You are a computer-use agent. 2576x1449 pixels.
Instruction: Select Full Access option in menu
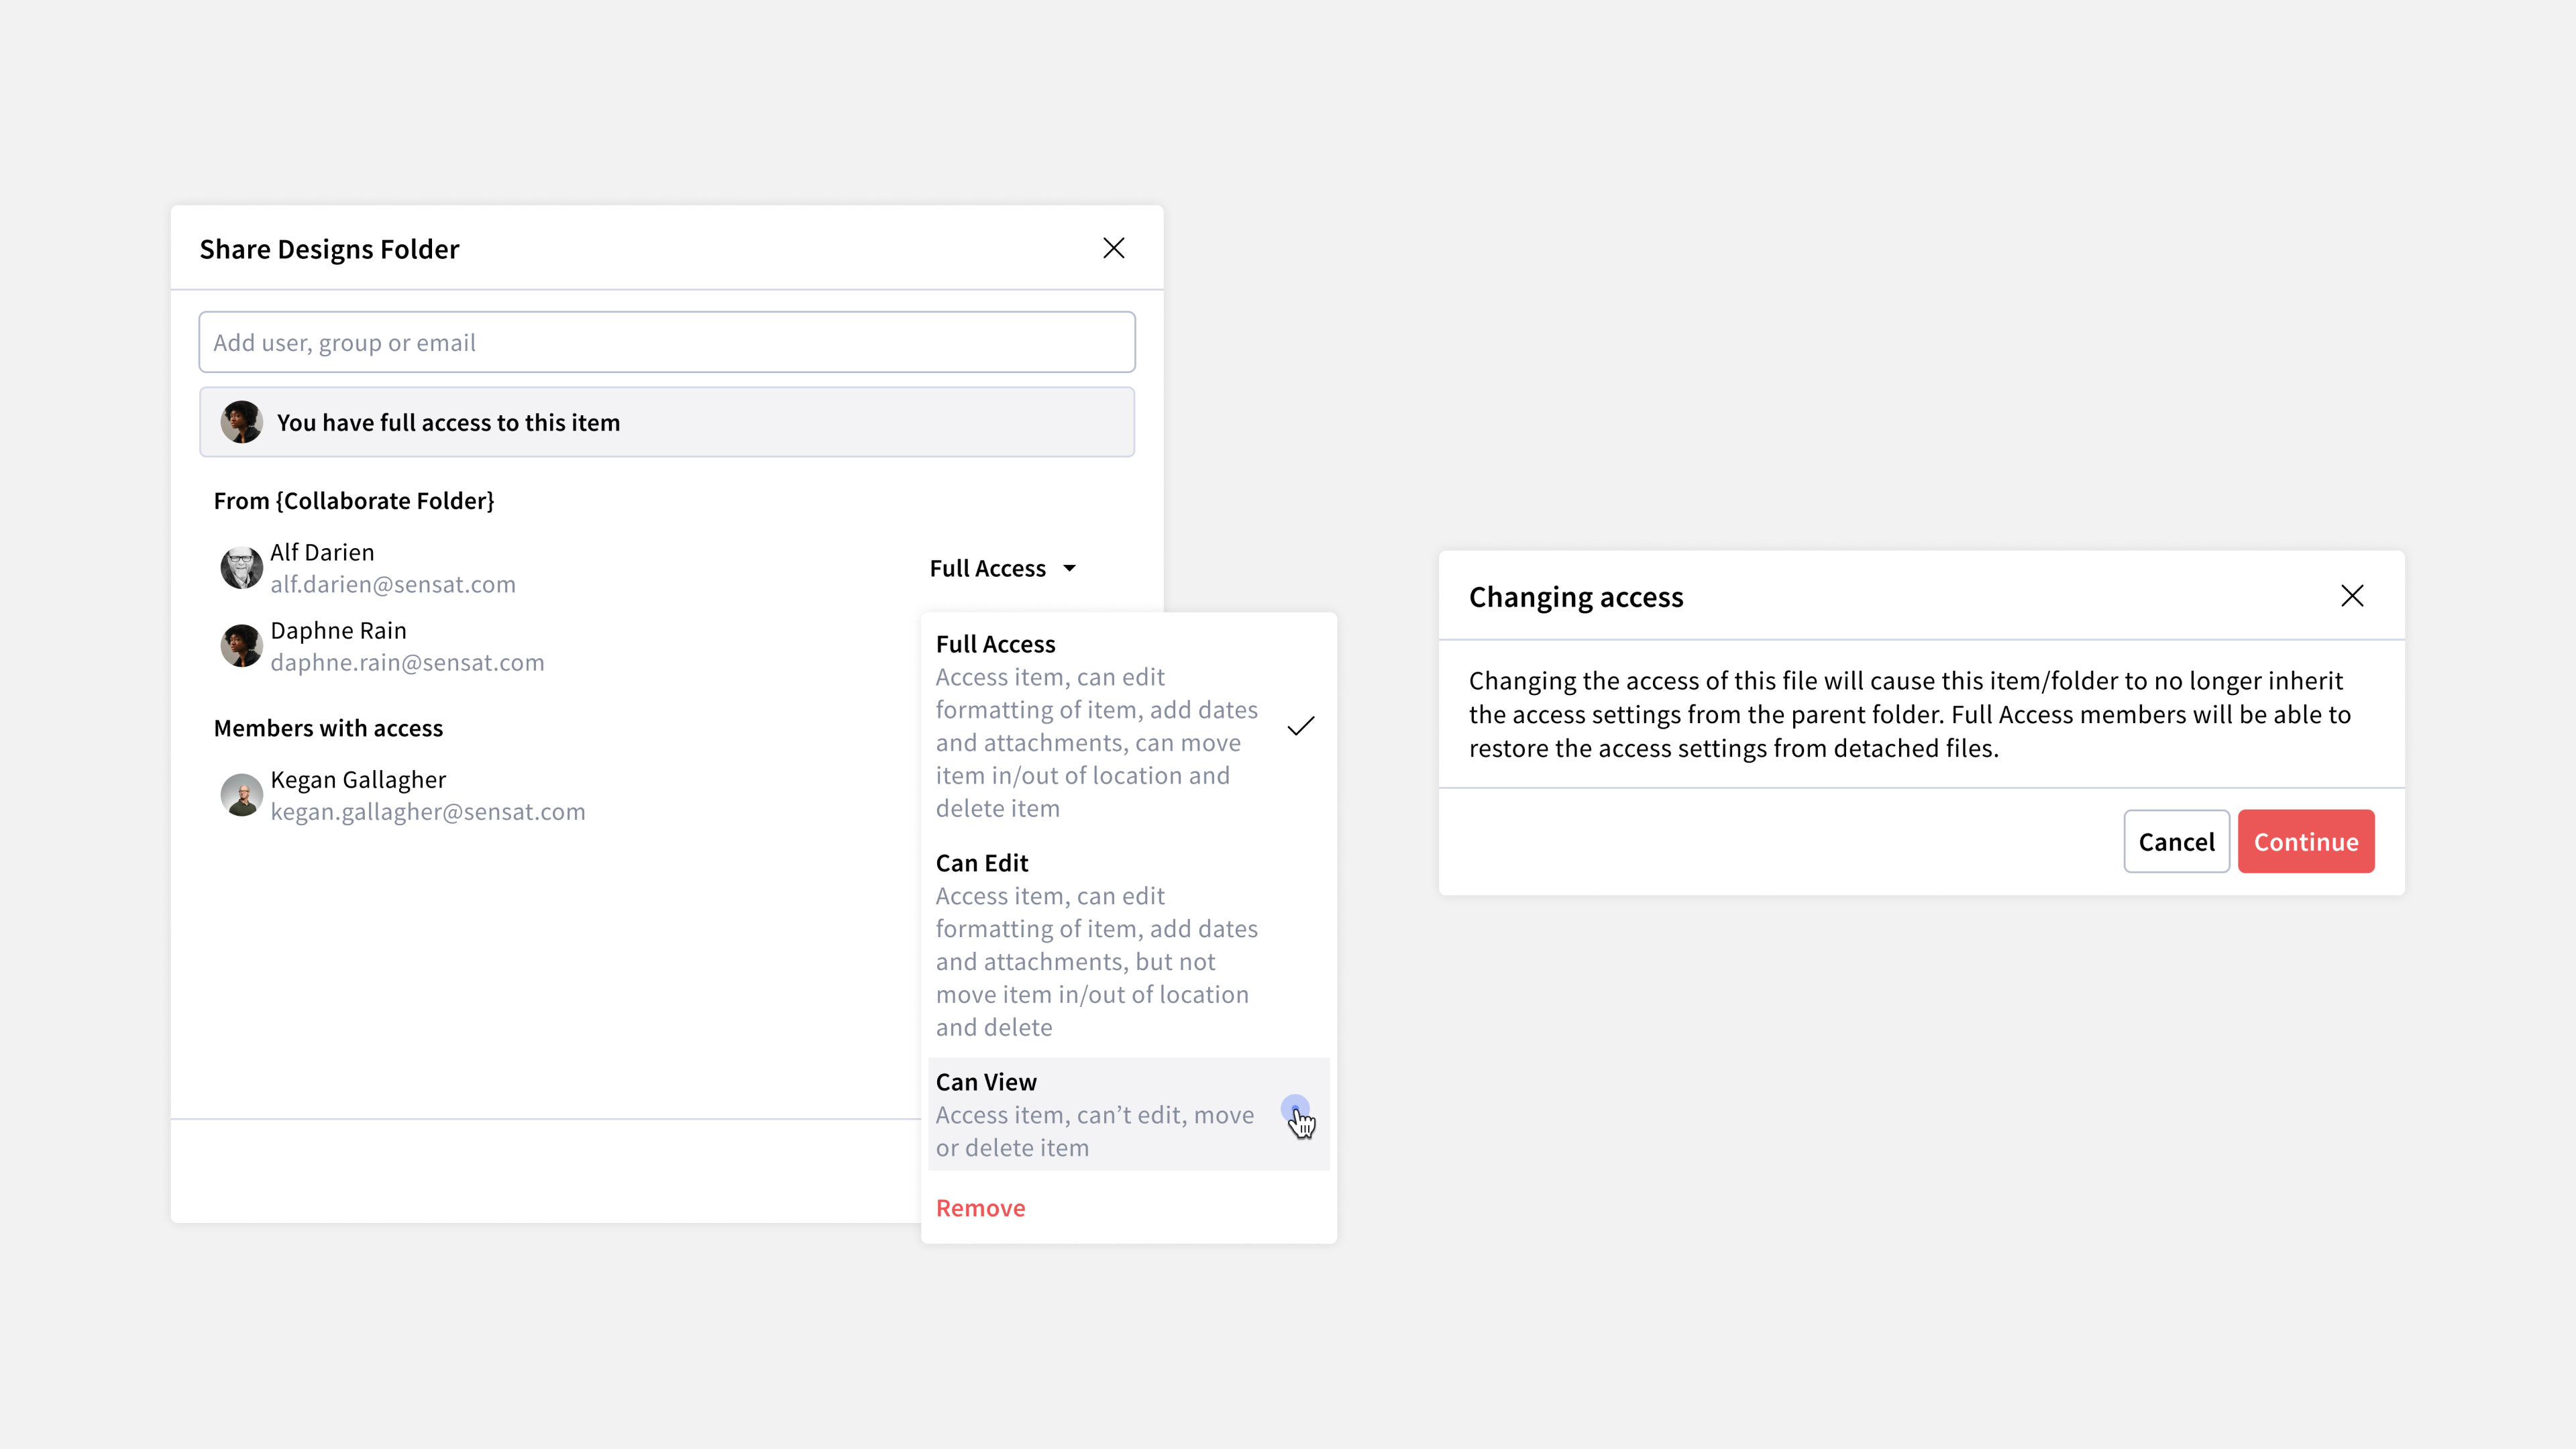tap(1128, 726)
